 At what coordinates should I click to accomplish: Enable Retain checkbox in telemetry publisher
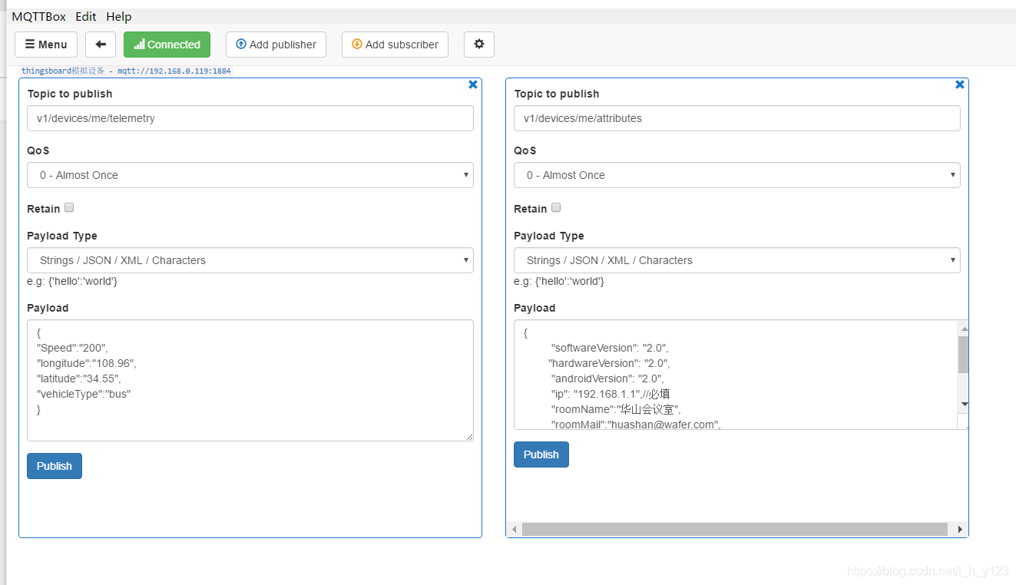(x=69, y=207)
